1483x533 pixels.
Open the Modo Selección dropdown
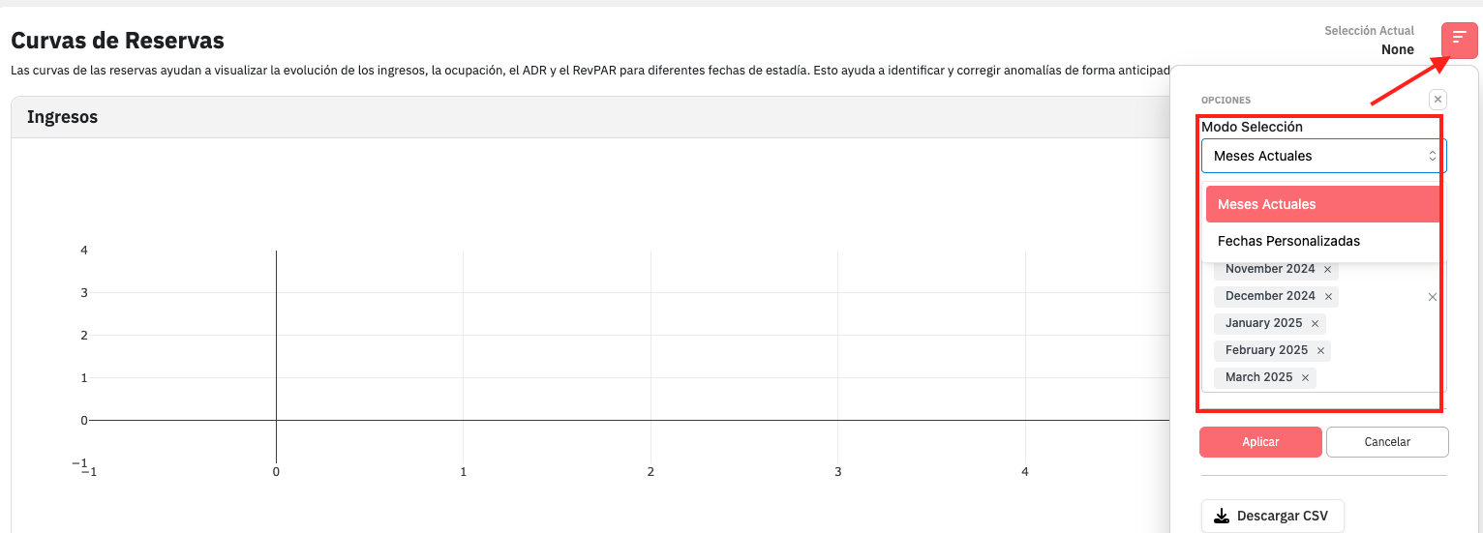click(x=1323, y=156)
